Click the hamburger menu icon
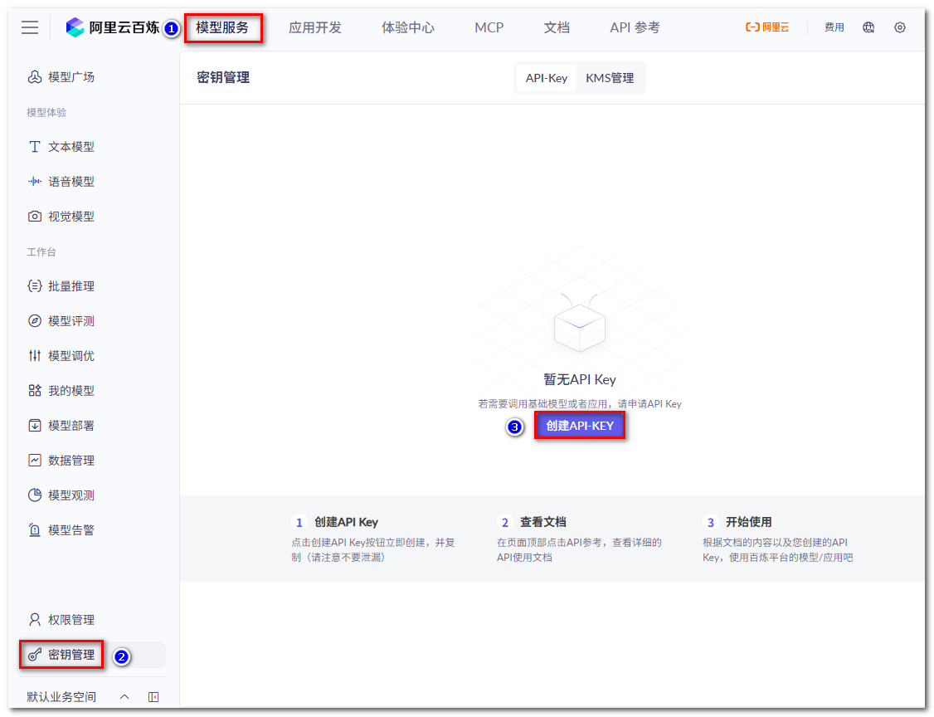This screenshot has width=934, height=717. [30, 27]
